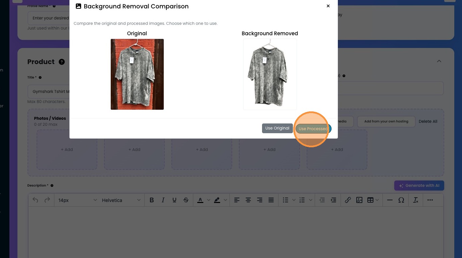Open the help icon beside Product heading

click(62, 62)
